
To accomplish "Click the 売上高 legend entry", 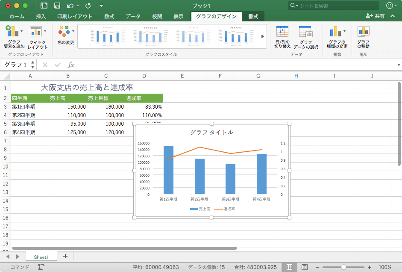I will click(200, 209).
